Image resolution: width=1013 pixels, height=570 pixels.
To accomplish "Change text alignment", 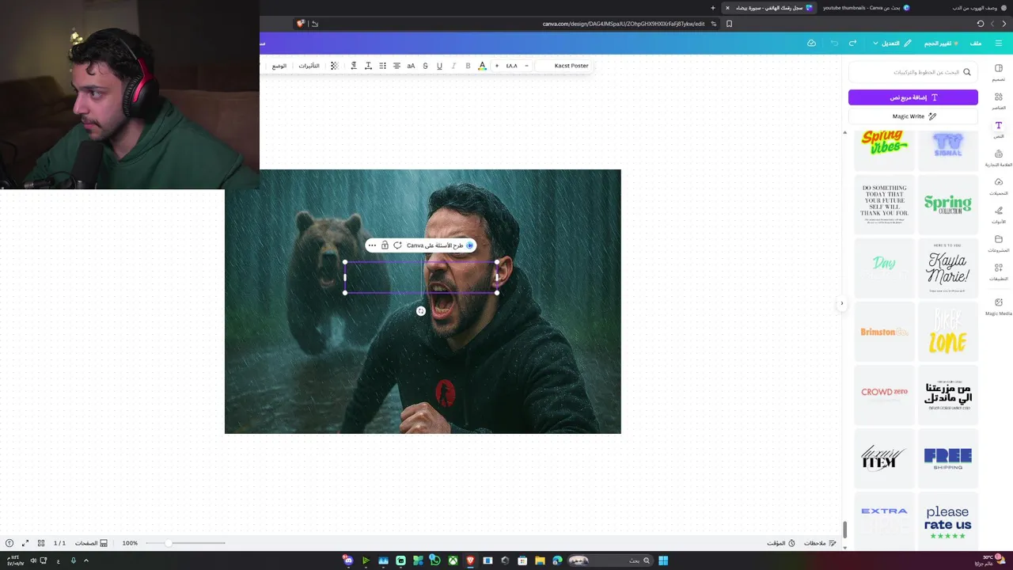I will point(396,66).
